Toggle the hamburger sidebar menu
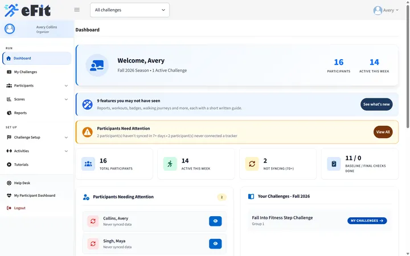Image resolution: width=410 pixels, height=256 pixels. [x=77, y=10]
